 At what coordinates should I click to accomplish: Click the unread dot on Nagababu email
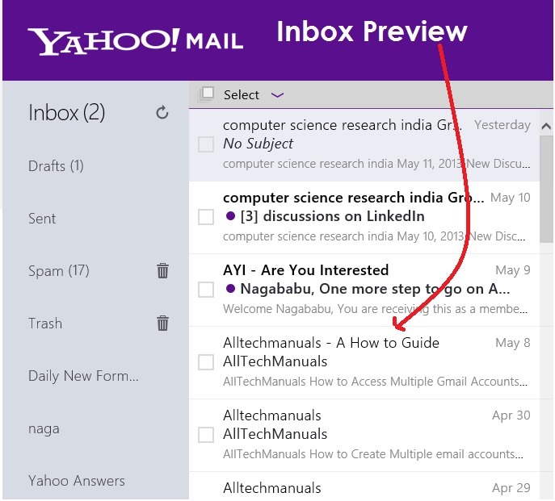(x=230, y=289)
